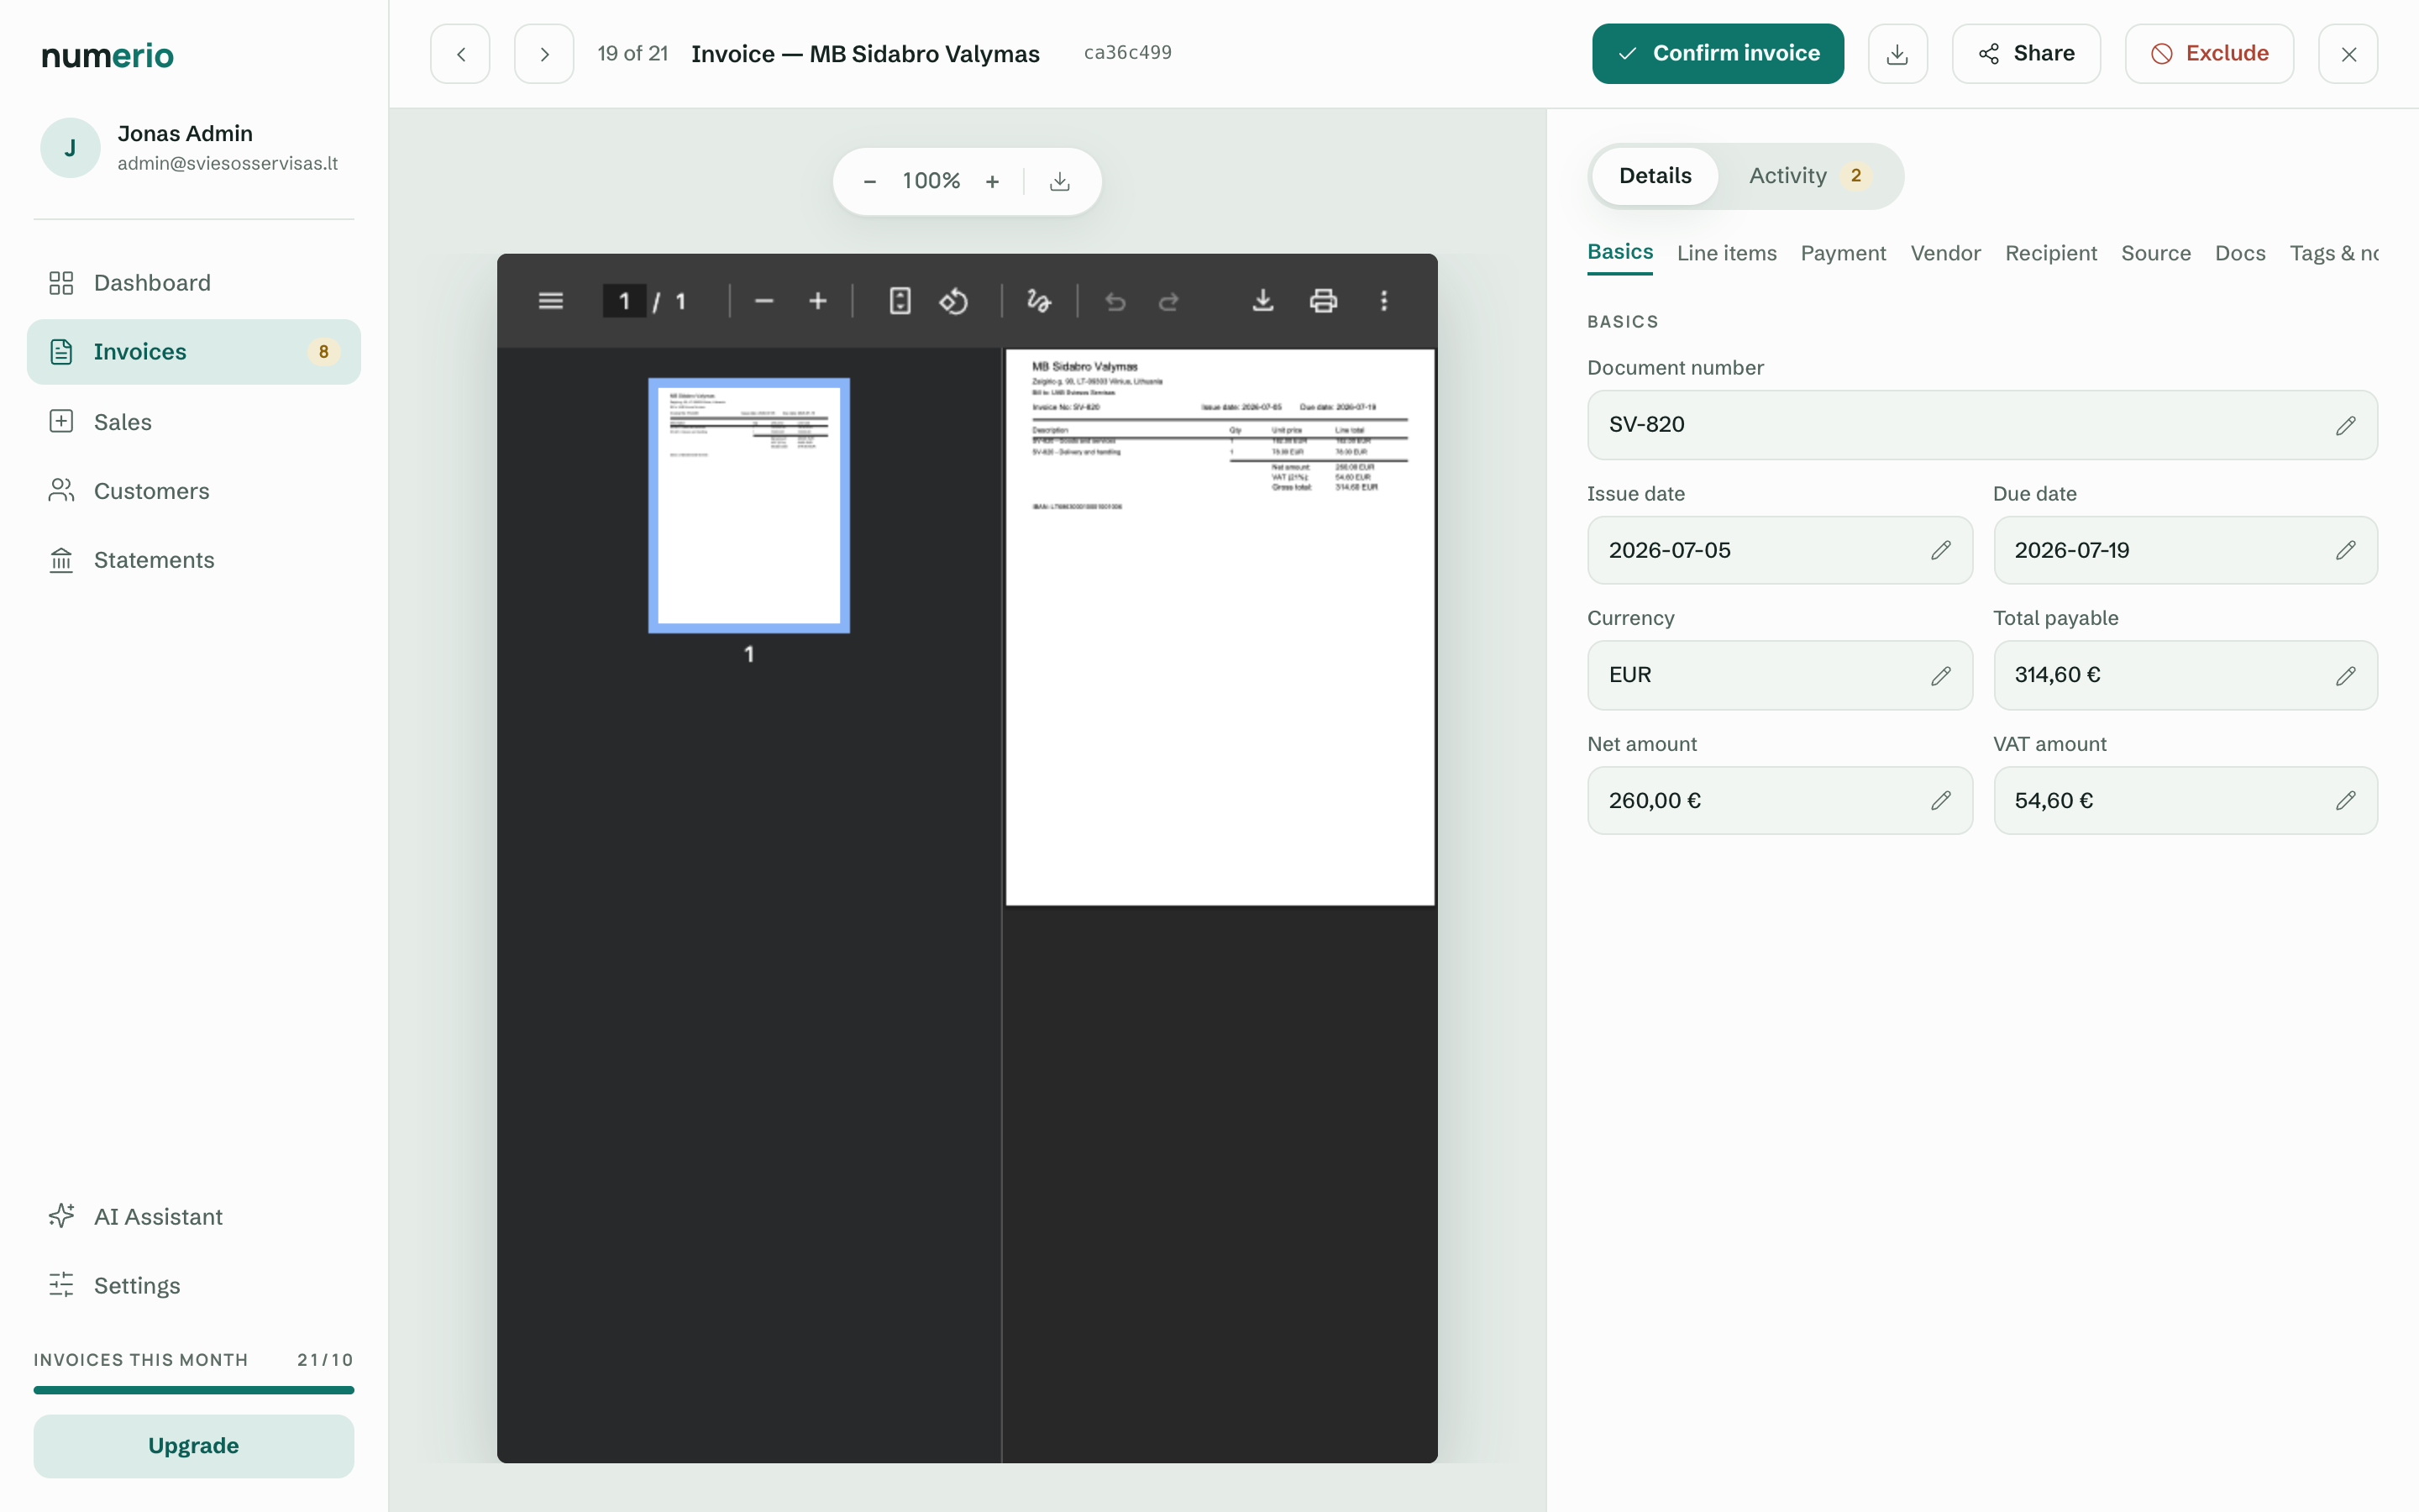Click the PDF page number field
This screenshot has height=1512, width=2419.
click(624, 301)
